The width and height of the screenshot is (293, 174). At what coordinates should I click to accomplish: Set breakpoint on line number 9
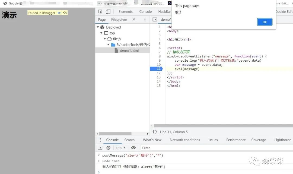click(160, 60)
